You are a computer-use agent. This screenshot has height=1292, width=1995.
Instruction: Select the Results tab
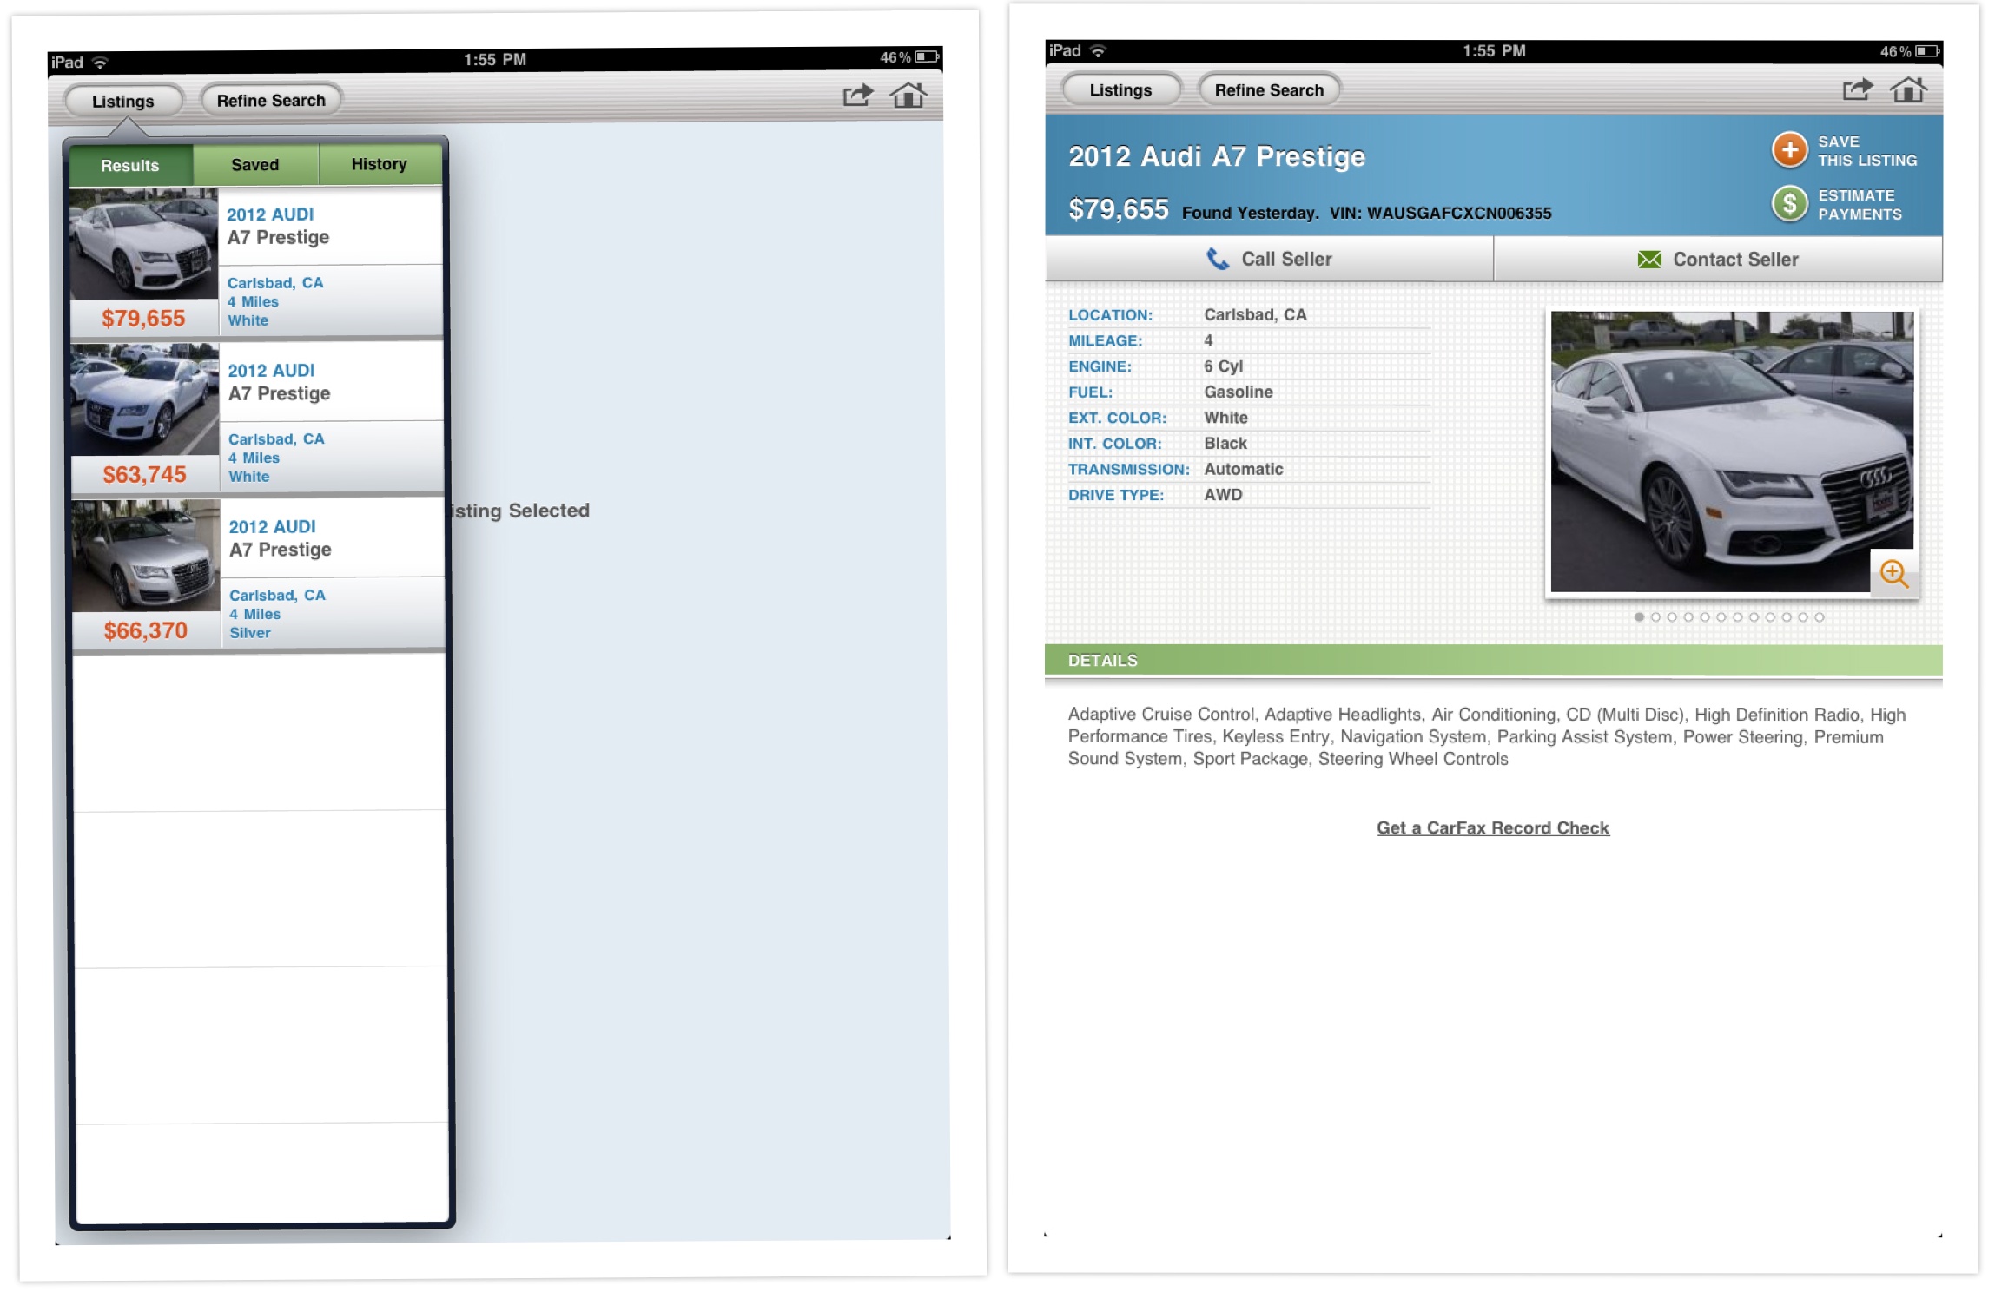pos(130,165)
